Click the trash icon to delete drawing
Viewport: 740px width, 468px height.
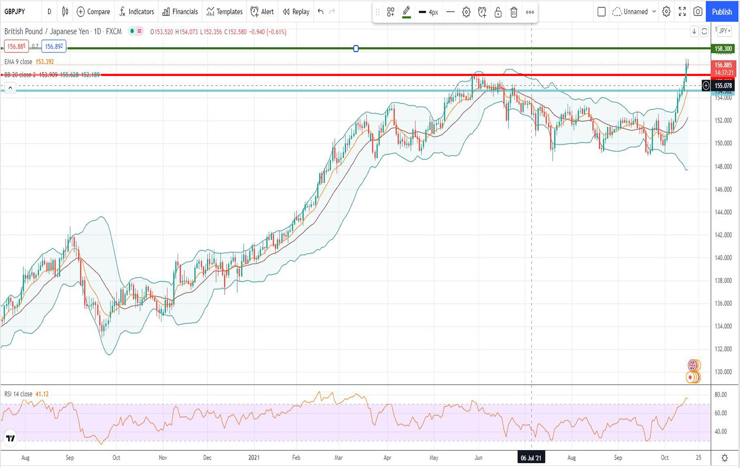tap(514, 12)
